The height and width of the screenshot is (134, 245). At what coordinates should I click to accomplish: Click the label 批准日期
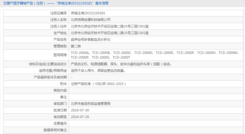coord(60,110)
